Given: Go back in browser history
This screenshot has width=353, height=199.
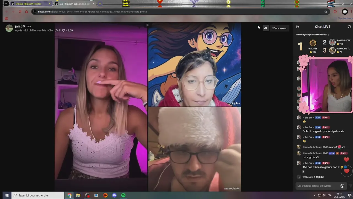Looking at the screenshot, I should click(x=6, y=12).
